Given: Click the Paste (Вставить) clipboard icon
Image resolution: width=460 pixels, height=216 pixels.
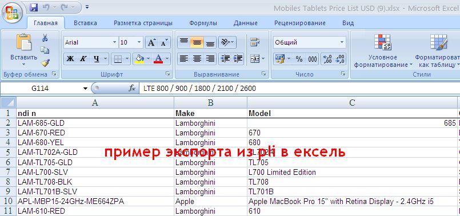Looking at the screenshot, I should point(24,42).
